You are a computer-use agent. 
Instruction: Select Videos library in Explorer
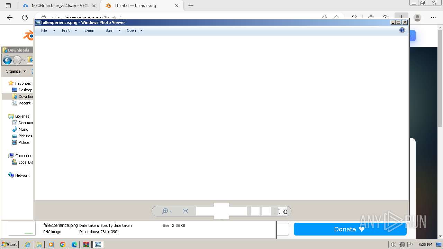(24, 142)
